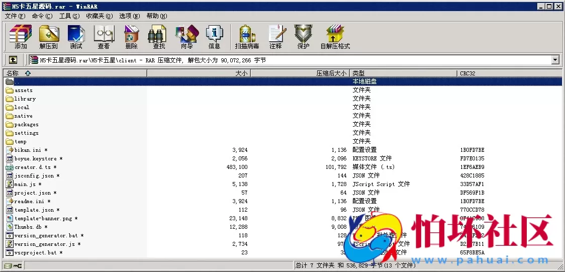
Task: Select the project.json file name
Action: click(35, 193)
